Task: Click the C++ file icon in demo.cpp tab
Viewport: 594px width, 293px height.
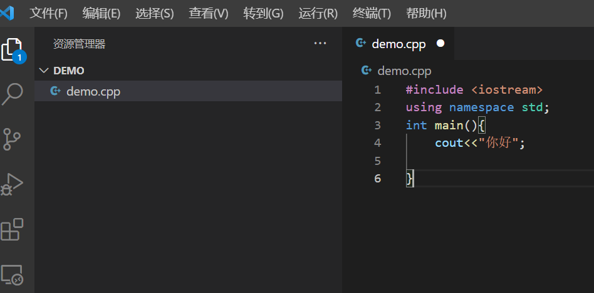Action: 361,44
